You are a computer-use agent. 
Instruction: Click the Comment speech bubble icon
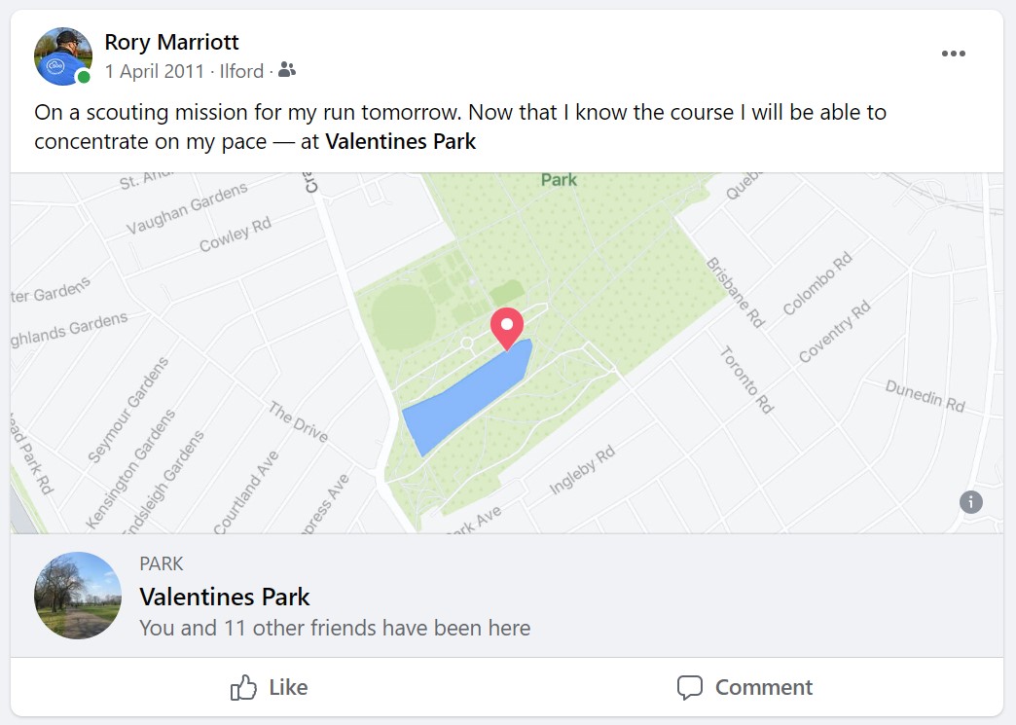pos(689,688)
